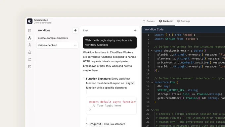Click the export default async function code snippet
Image resolution: width=225 pixels, height=127 pixels.
tap(112, 105)
